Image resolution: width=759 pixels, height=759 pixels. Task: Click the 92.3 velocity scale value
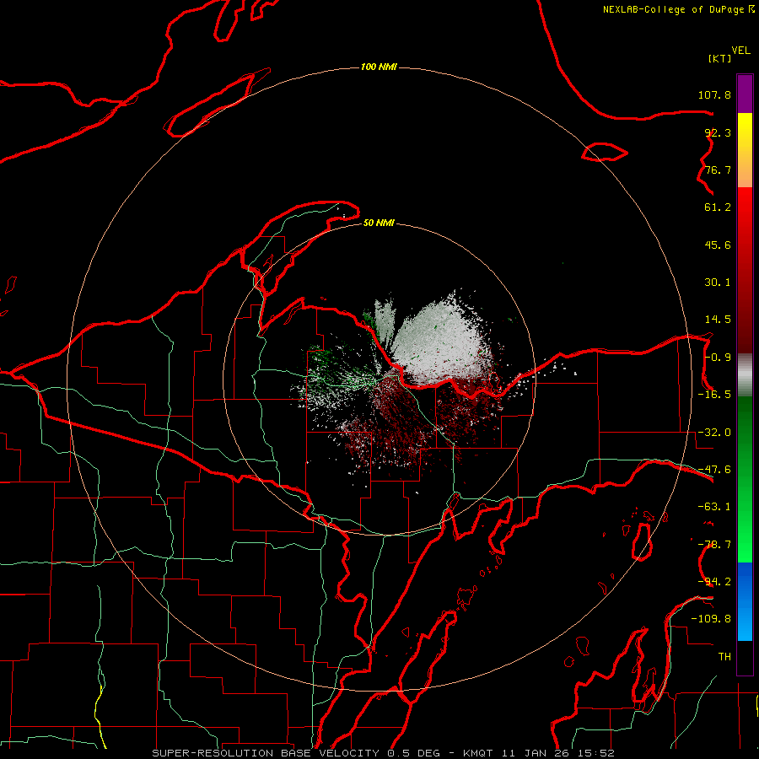(718, 132)
